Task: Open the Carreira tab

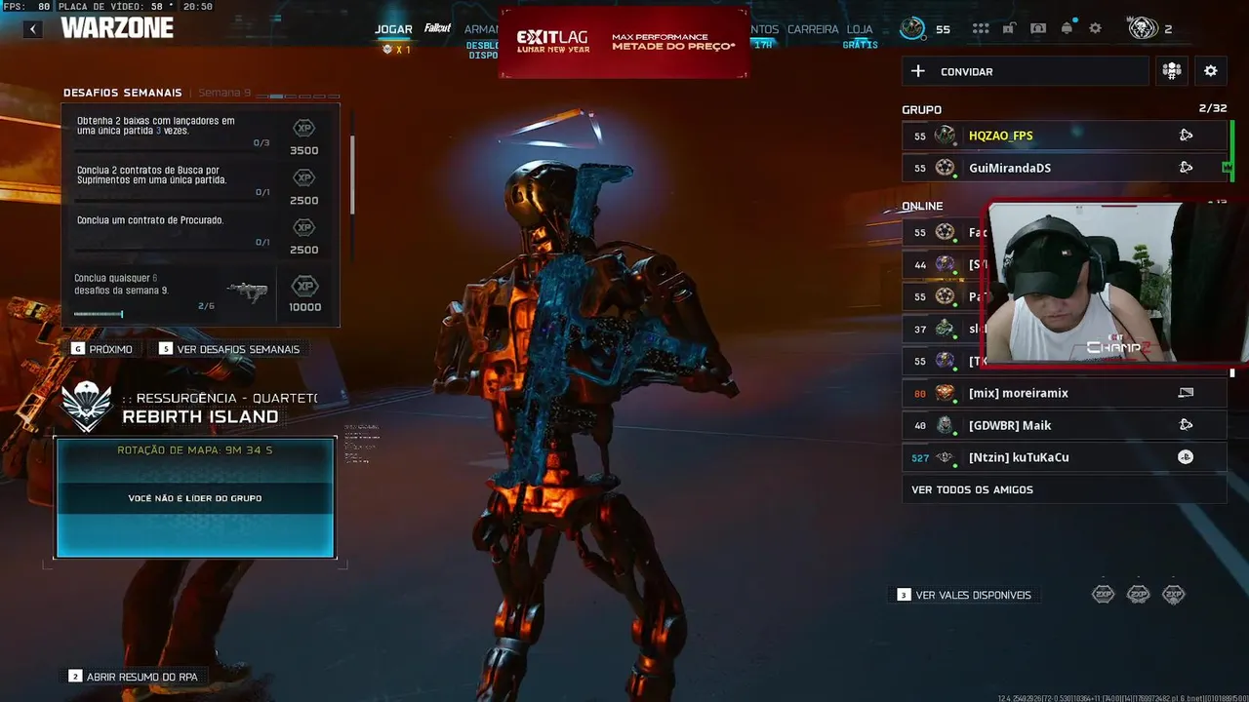Action: (x=813, y=29)
